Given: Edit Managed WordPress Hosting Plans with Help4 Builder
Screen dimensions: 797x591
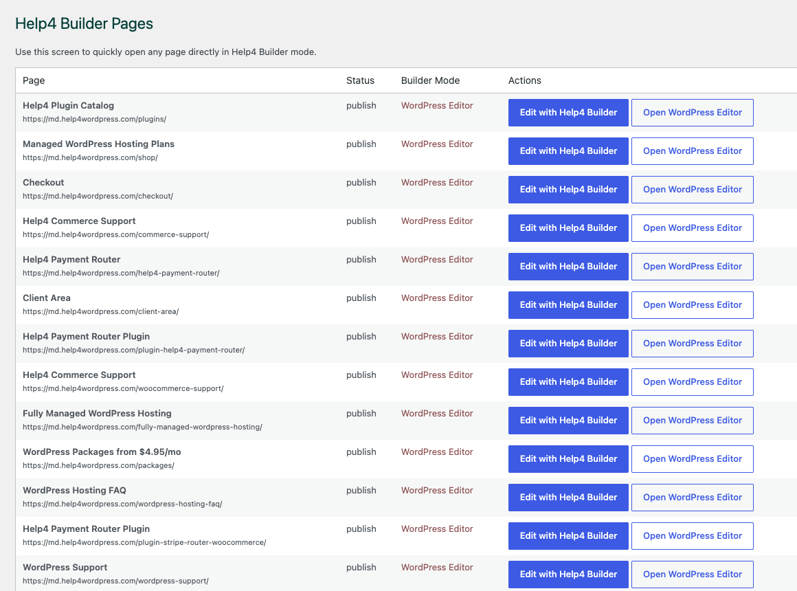Looking at the screenshot, I should point(568,151).
